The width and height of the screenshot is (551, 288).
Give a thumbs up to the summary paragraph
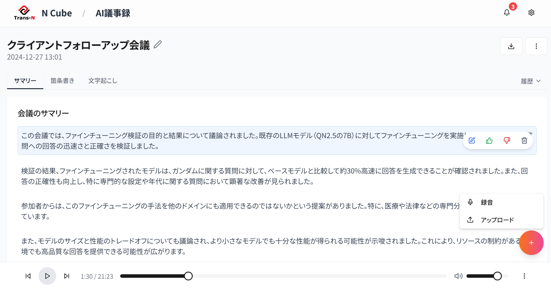pyautogui.click(x=489, y=140)
